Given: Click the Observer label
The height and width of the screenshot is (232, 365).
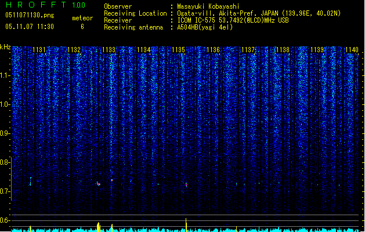Looking at the screenshot, I should point(118,6).
